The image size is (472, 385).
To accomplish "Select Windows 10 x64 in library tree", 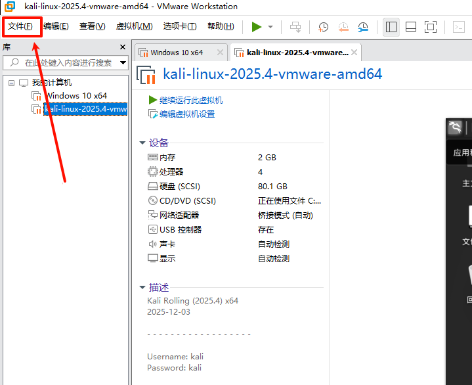I will coord(76,96).
